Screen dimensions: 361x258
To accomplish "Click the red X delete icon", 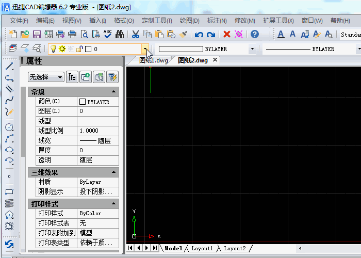I will coord(226,35).
